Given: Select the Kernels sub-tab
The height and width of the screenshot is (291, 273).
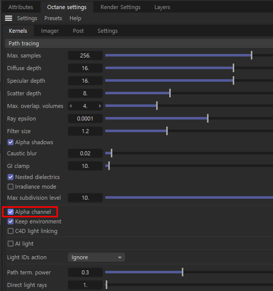Looking at the screenshot, I should click(18, 31).
